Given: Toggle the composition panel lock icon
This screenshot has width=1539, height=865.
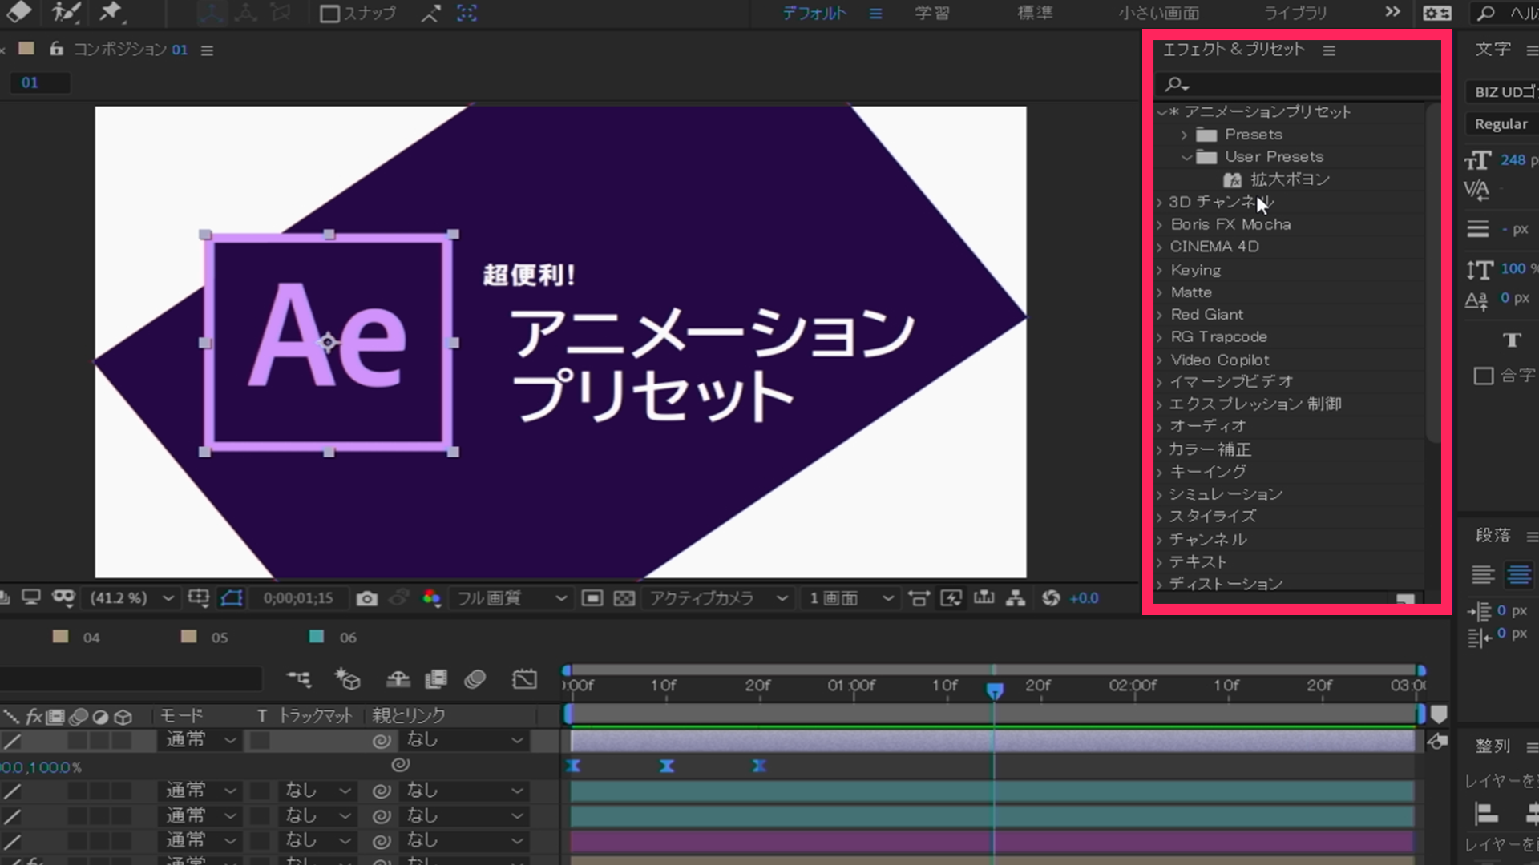Looking at the screenshot, I should 56,49.
